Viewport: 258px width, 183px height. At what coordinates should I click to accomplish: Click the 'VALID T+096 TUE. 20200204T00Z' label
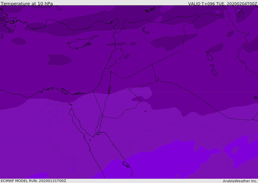point(223,4)
